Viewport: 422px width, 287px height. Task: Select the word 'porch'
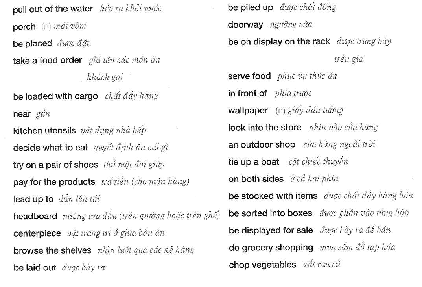[24, 27]
